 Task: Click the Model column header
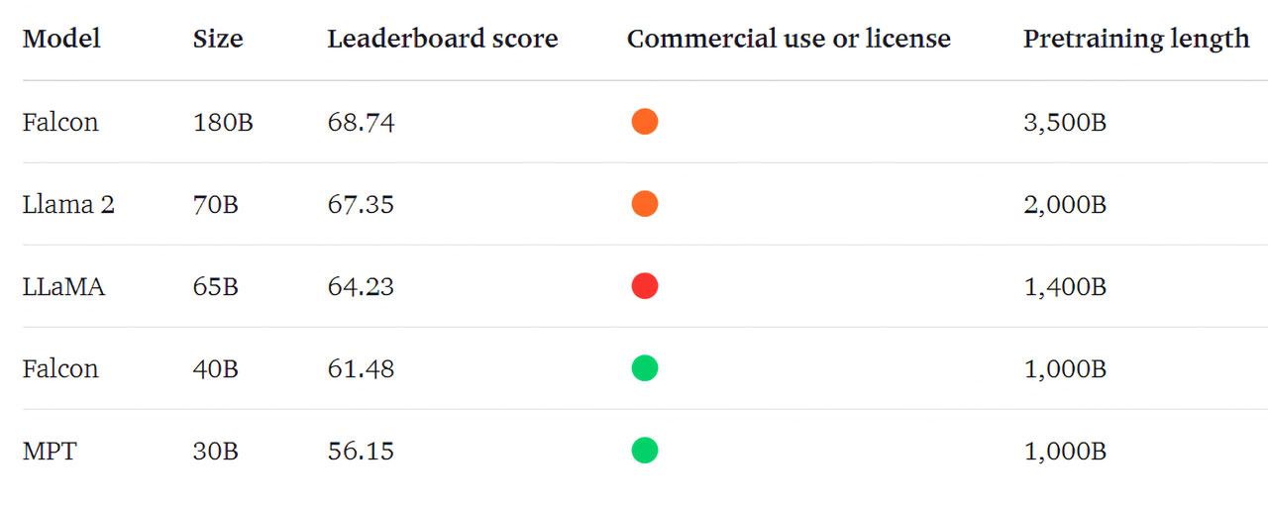tap(61, 40)
